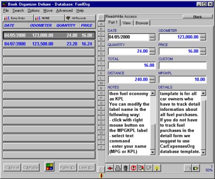The width and height of the screenshot is (215, 179).
Task: Click the PgUp navigation button
Action: pyautogui.click(x=31, y=168)
